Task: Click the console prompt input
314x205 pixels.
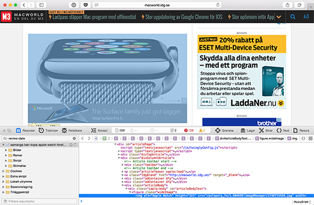Action: tap(186, 201)
